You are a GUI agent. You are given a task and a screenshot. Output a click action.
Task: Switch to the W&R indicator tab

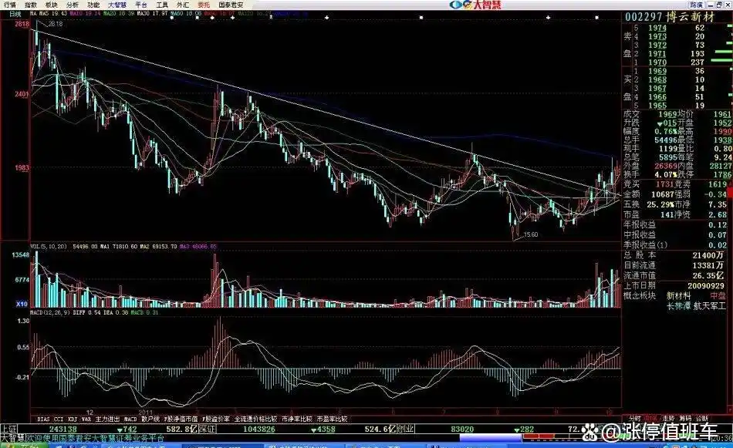point(86,419)
